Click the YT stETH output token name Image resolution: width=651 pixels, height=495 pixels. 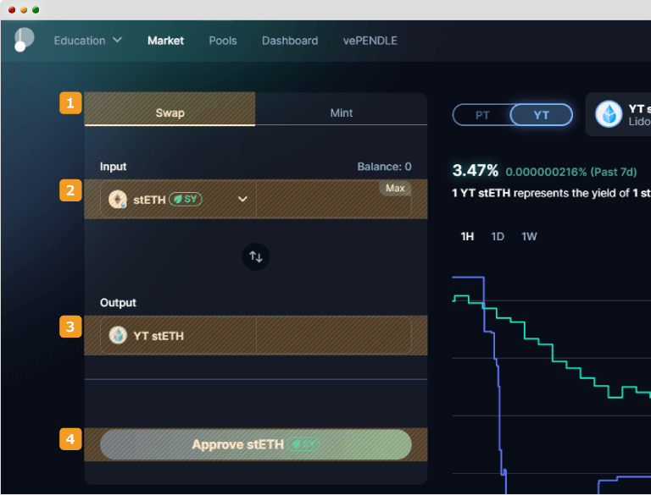tap(159, 336)
